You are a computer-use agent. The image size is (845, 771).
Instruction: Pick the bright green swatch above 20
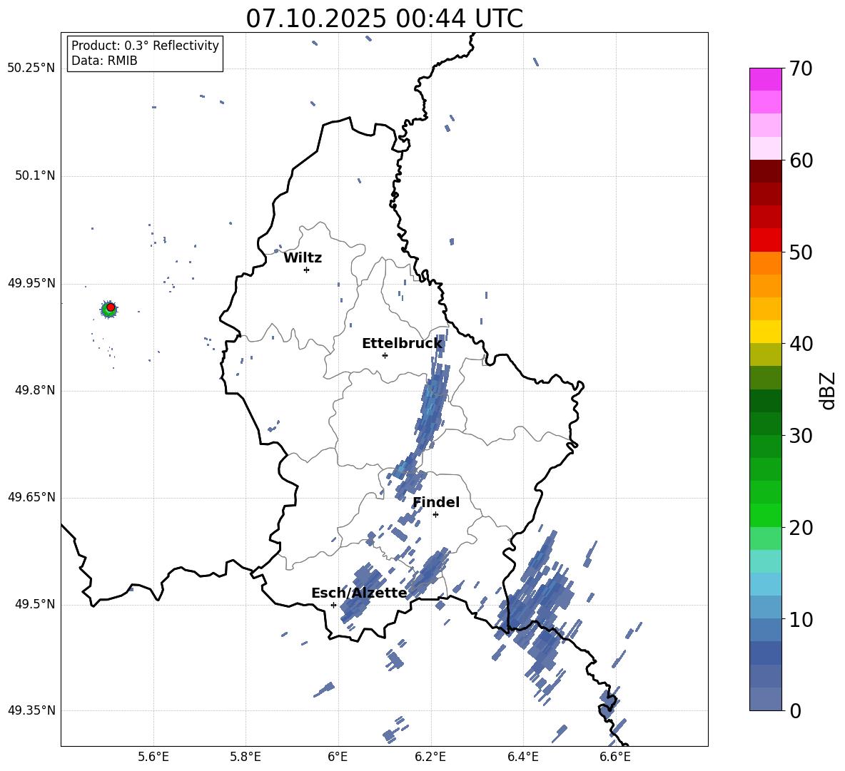point(765,515)
